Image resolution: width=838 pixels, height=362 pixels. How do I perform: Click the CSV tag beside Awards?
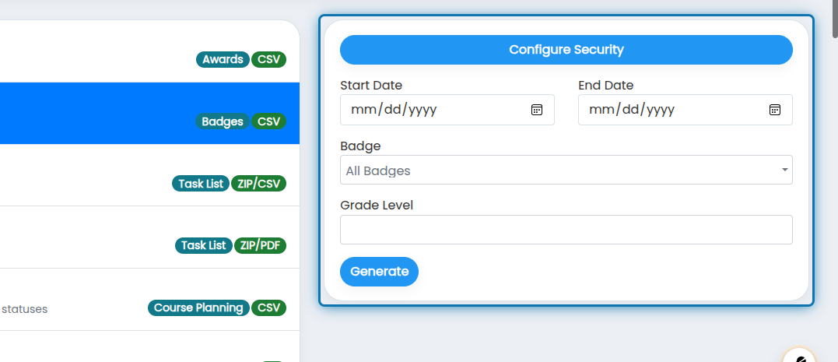click(268, 59)
